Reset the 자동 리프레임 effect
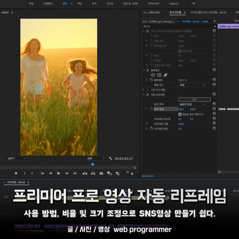239x239 pixels. (214, 94)
